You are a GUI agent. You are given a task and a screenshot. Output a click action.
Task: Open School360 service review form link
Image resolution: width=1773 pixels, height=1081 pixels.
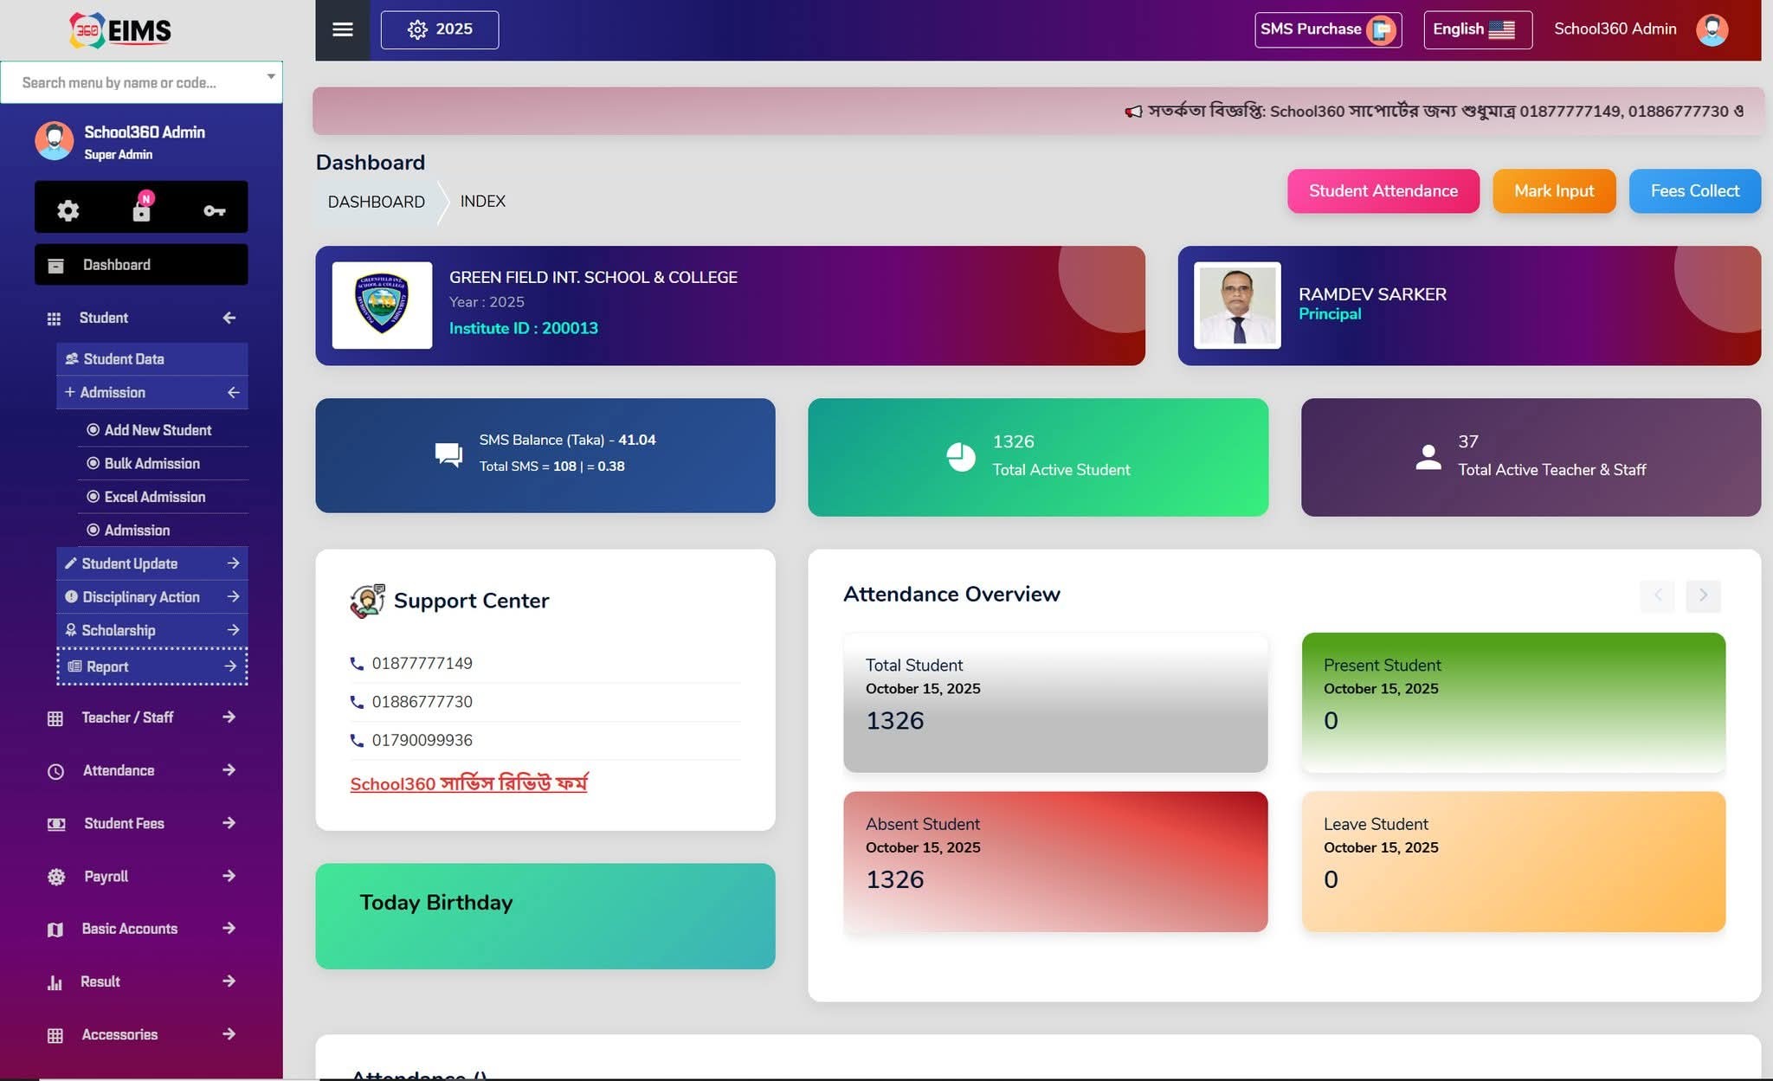pos(468,784)
